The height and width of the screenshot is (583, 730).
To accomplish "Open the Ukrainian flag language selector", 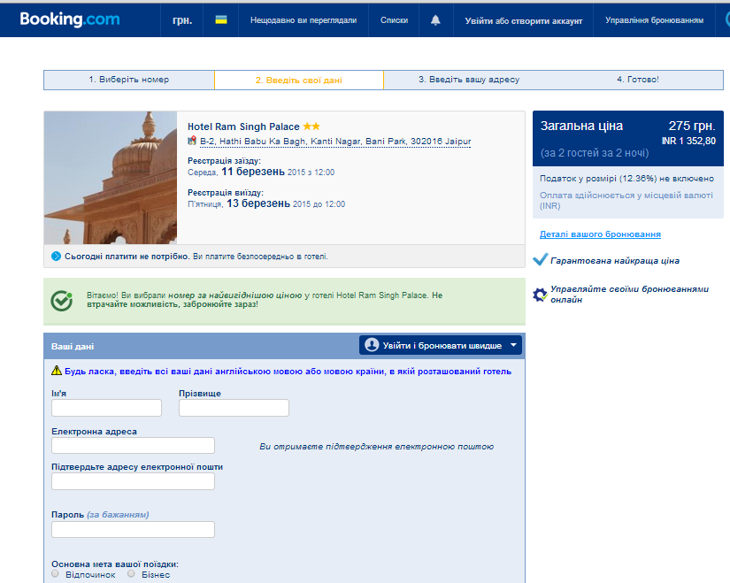I will 221,19.
